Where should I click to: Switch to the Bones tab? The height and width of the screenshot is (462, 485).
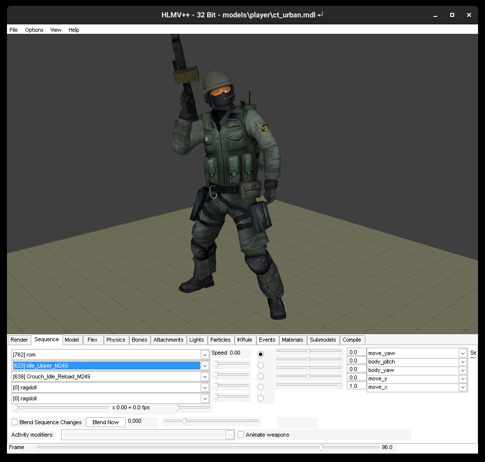(x=139, y=340)
